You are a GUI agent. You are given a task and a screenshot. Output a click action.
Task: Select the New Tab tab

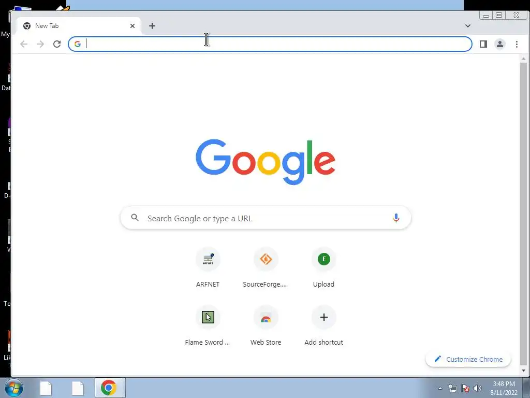(79, 26)
